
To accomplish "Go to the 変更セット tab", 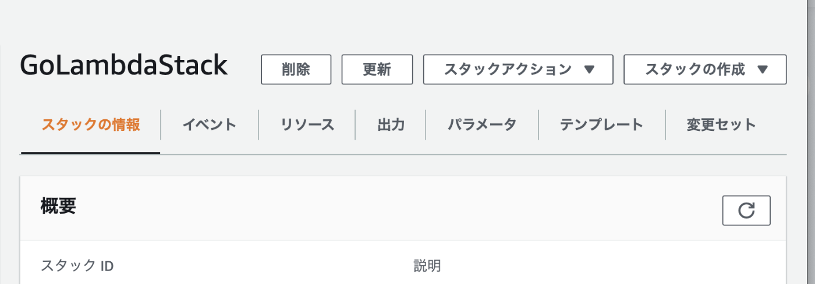I will click(x=721, y=125).
